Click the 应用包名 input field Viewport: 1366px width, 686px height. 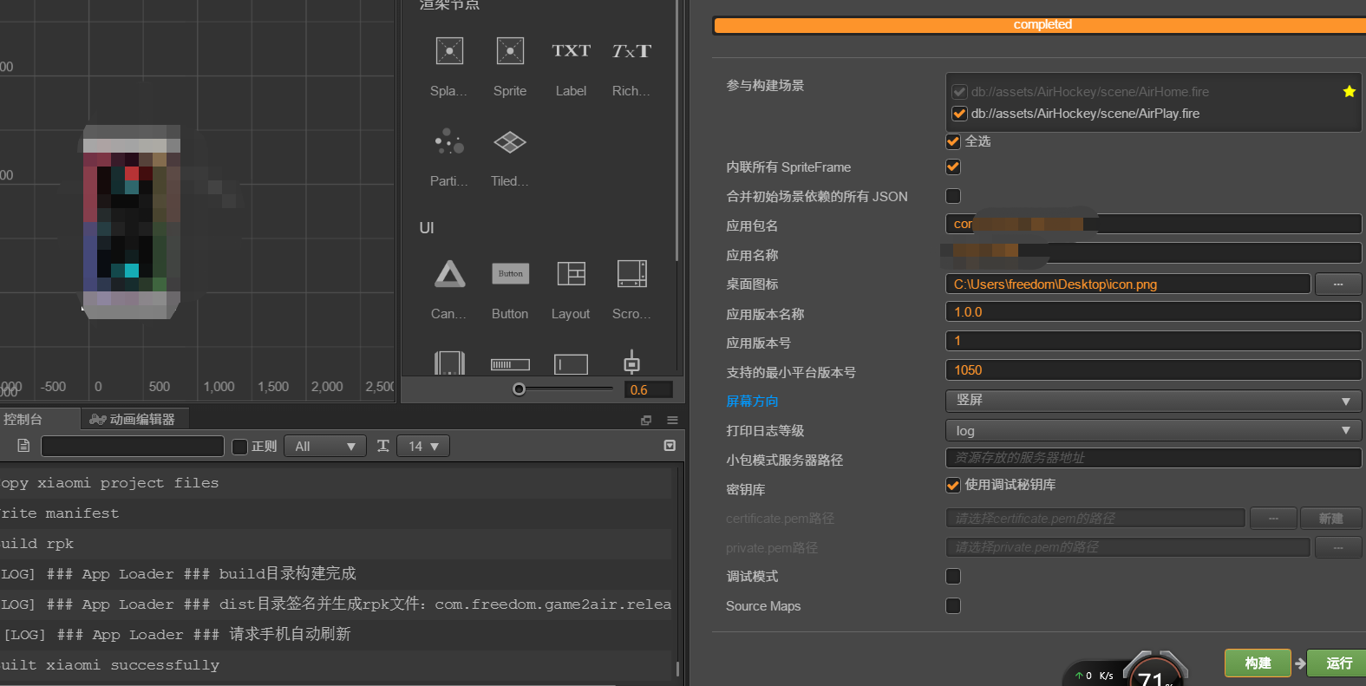[1154, 224]
